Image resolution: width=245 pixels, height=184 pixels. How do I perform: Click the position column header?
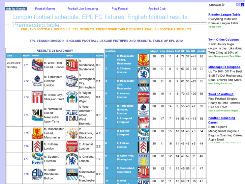111,51
